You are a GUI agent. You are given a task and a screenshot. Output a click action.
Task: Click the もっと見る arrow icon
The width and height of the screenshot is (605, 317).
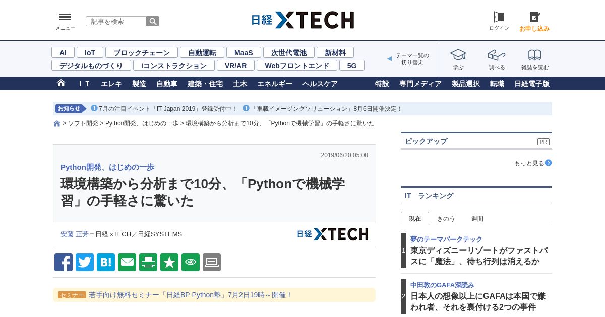tap(548, 163)
